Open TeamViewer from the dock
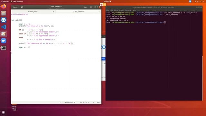 point(4,20)
